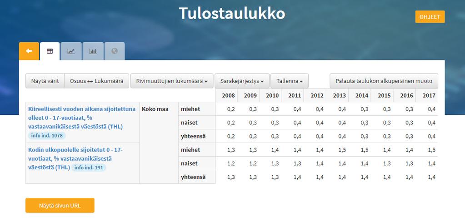Click miehet row label under ind. 191
The width and height of the screenshot is (465, 222).
click(197, 150)
